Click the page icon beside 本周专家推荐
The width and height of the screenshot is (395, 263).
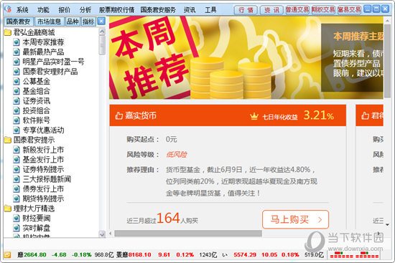coord(17,42)
